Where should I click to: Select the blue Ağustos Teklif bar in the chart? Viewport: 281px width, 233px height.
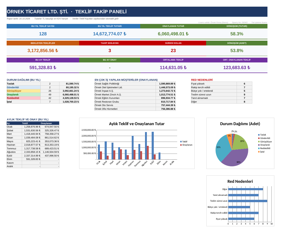(x=146, y=146)
